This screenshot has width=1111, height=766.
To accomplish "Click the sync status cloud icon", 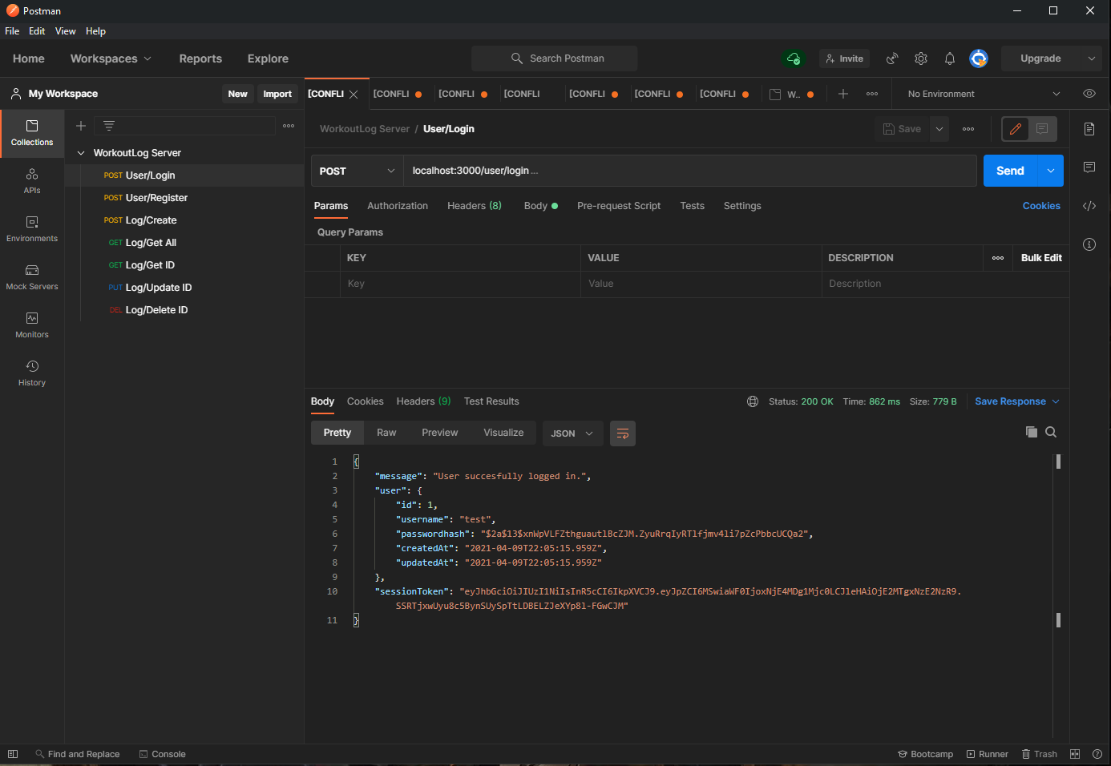I will pyautogui.click(x=793, y=58).
